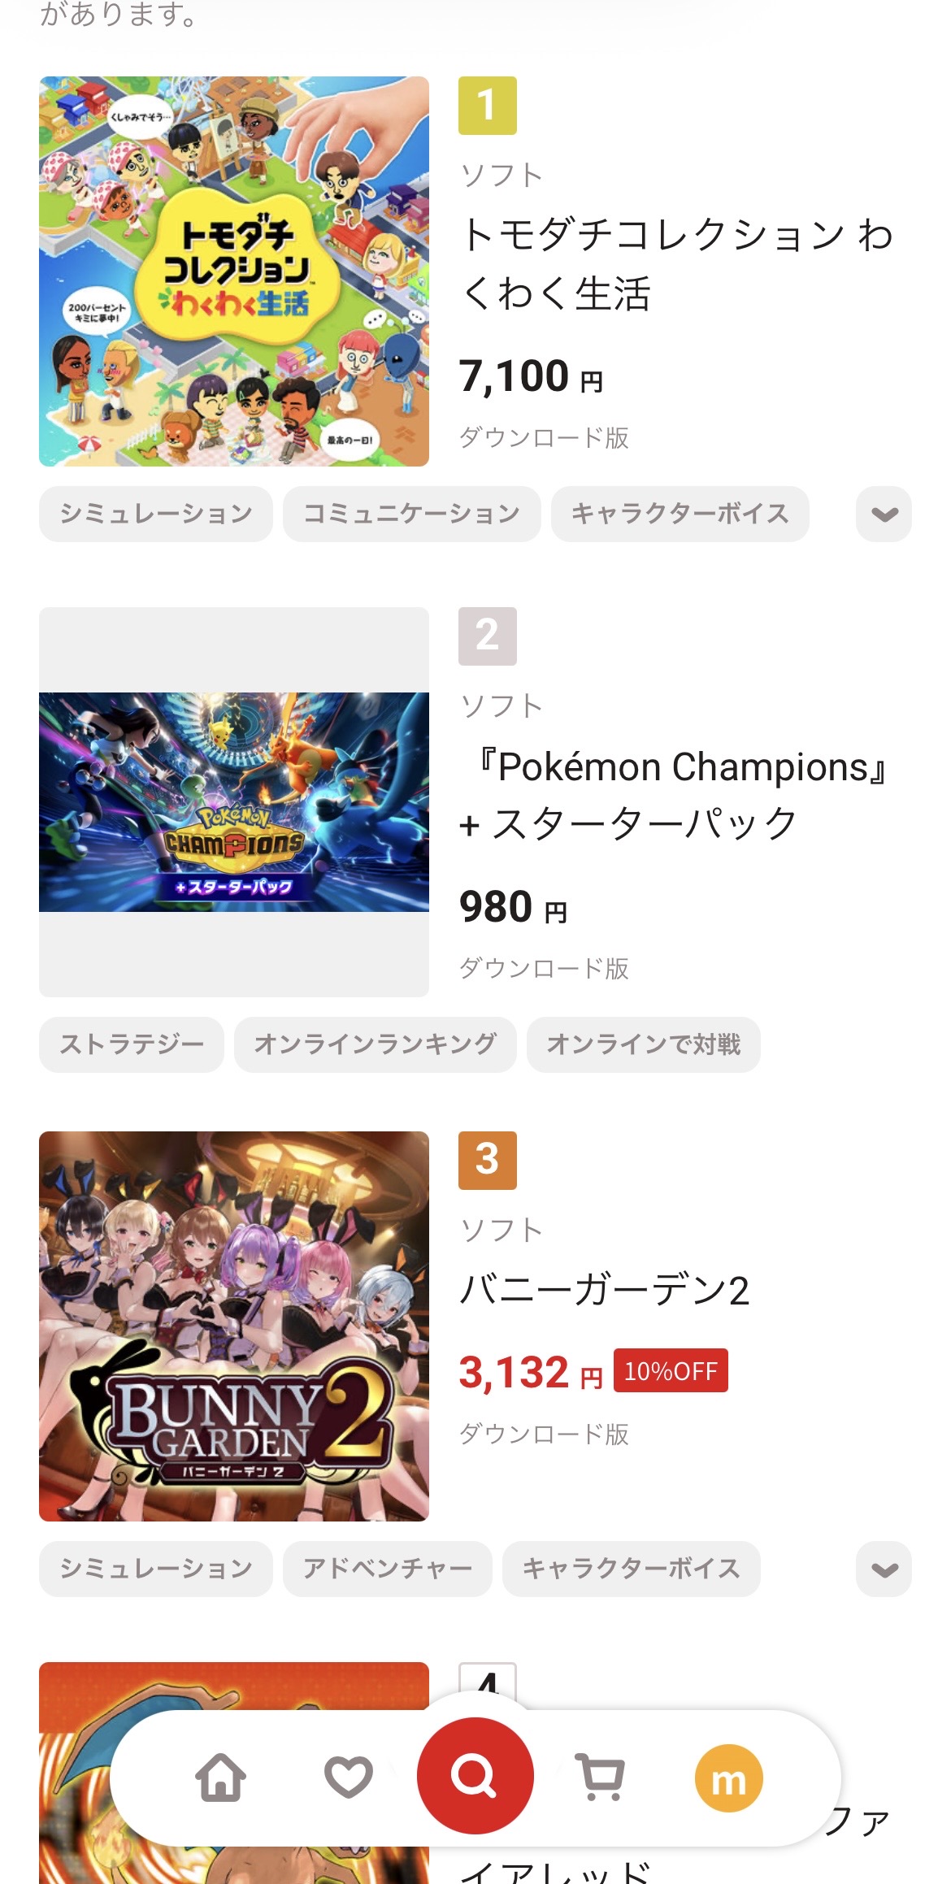This screenshot has height=1884, width=951.
Task: Open the yellow account icon
Action: click(x=728, y=1778)
